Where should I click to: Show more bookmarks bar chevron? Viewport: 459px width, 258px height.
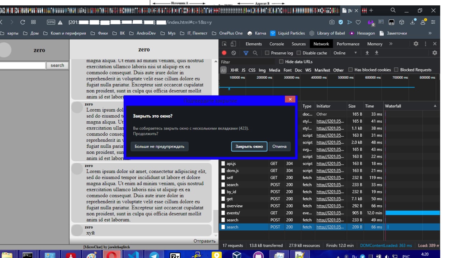pos(430,33)
